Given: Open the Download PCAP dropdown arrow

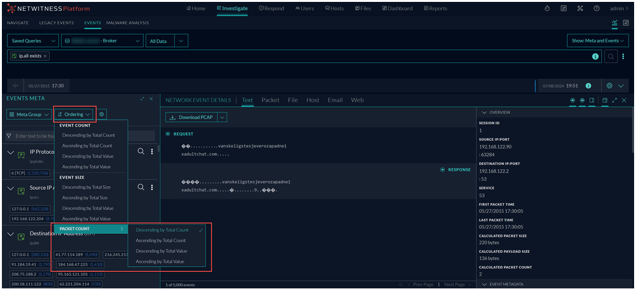Looking at the screenshot, I should (x=222, y=118).
